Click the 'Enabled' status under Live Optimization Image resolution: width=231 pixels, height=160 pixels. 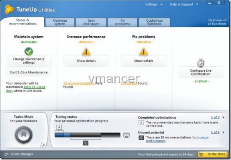[x=201, y=81]
